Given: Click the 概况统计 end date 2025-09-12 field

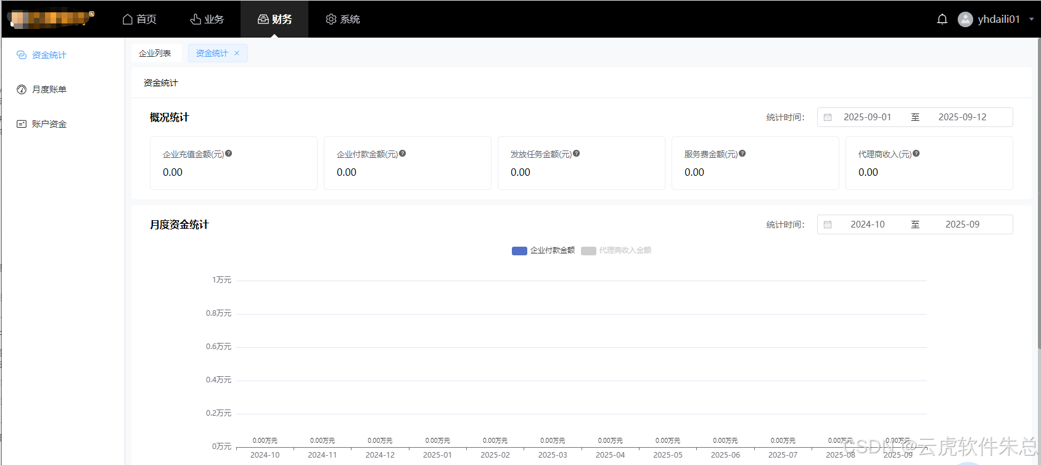Looking at the screenshot, I should (962, 117).
